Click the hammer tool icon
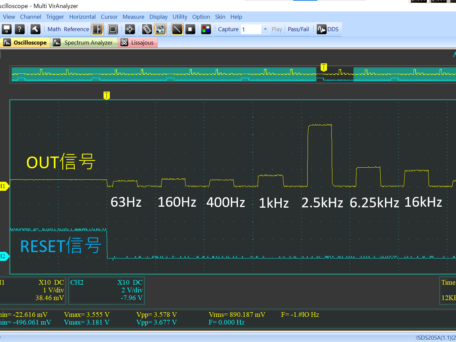This screenshot has width=456, height=342. click(35, 29)
